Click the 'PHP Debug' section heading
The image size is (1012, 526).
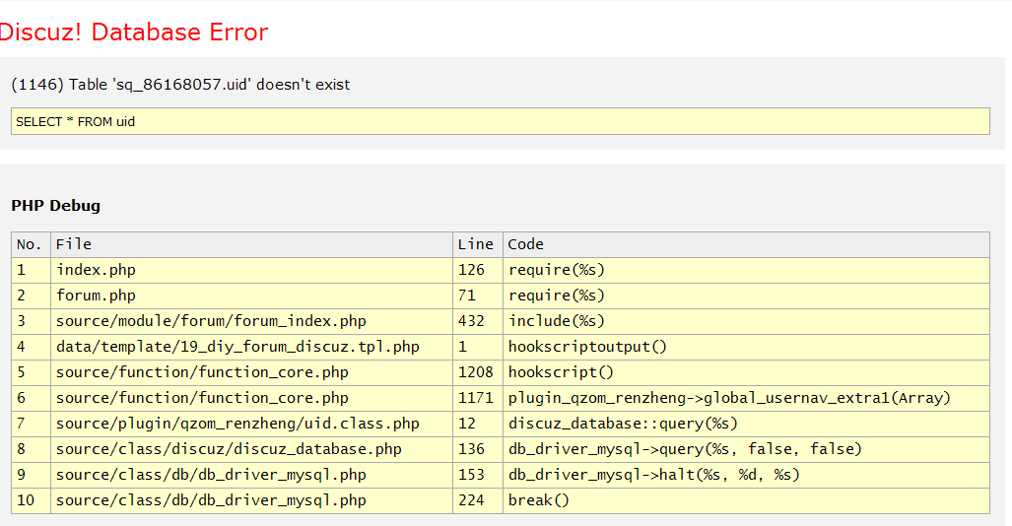[x=55, y=206]
